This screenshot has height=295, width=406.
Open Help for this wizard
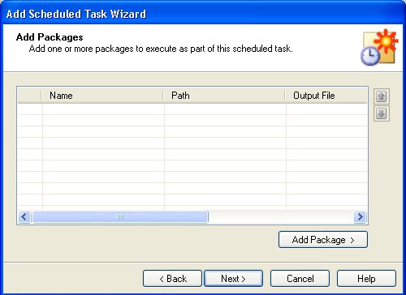[x=366, y=279]
